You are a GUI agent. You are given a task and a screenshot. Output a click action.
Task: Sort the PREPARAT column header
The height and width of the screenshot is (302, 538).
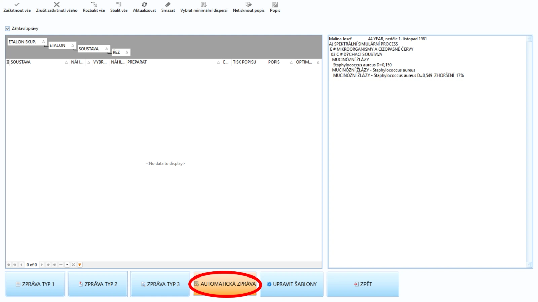174,62
